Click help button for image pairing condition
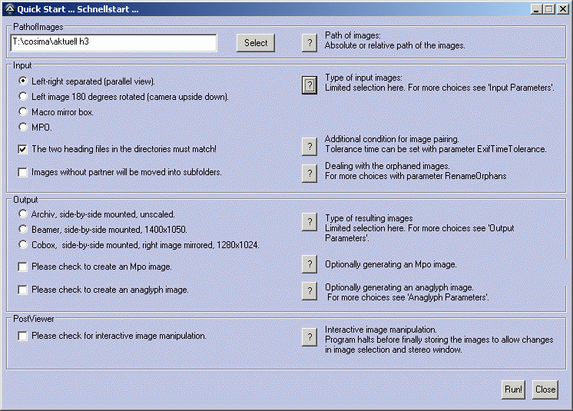 (x=309, y=146)
